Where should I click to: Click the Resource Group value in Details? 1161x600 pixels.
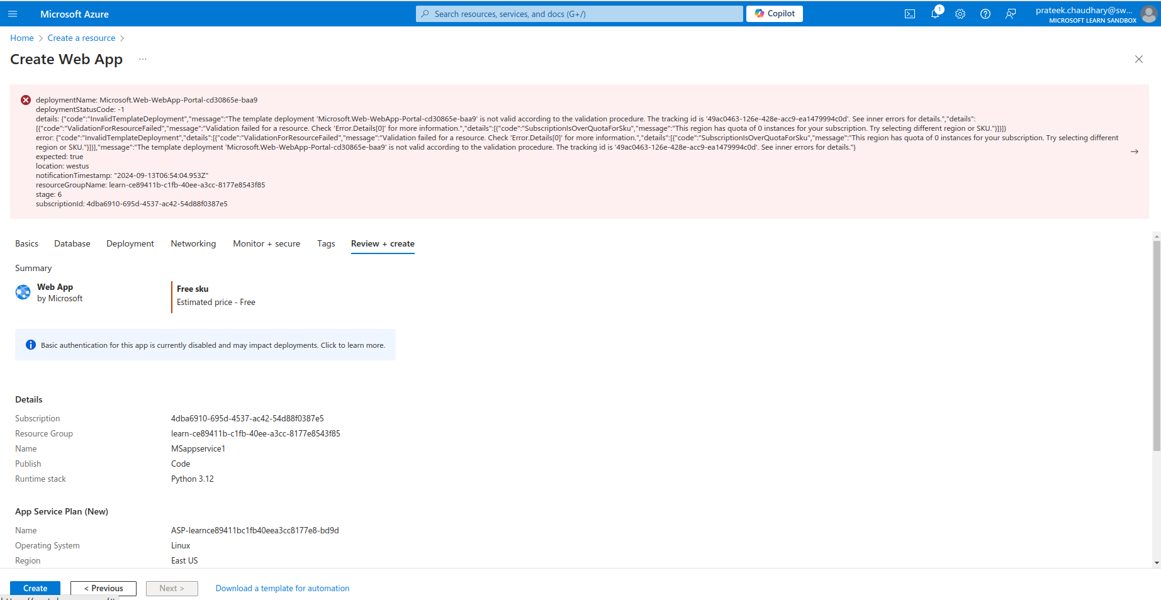(x=255, y=433)
